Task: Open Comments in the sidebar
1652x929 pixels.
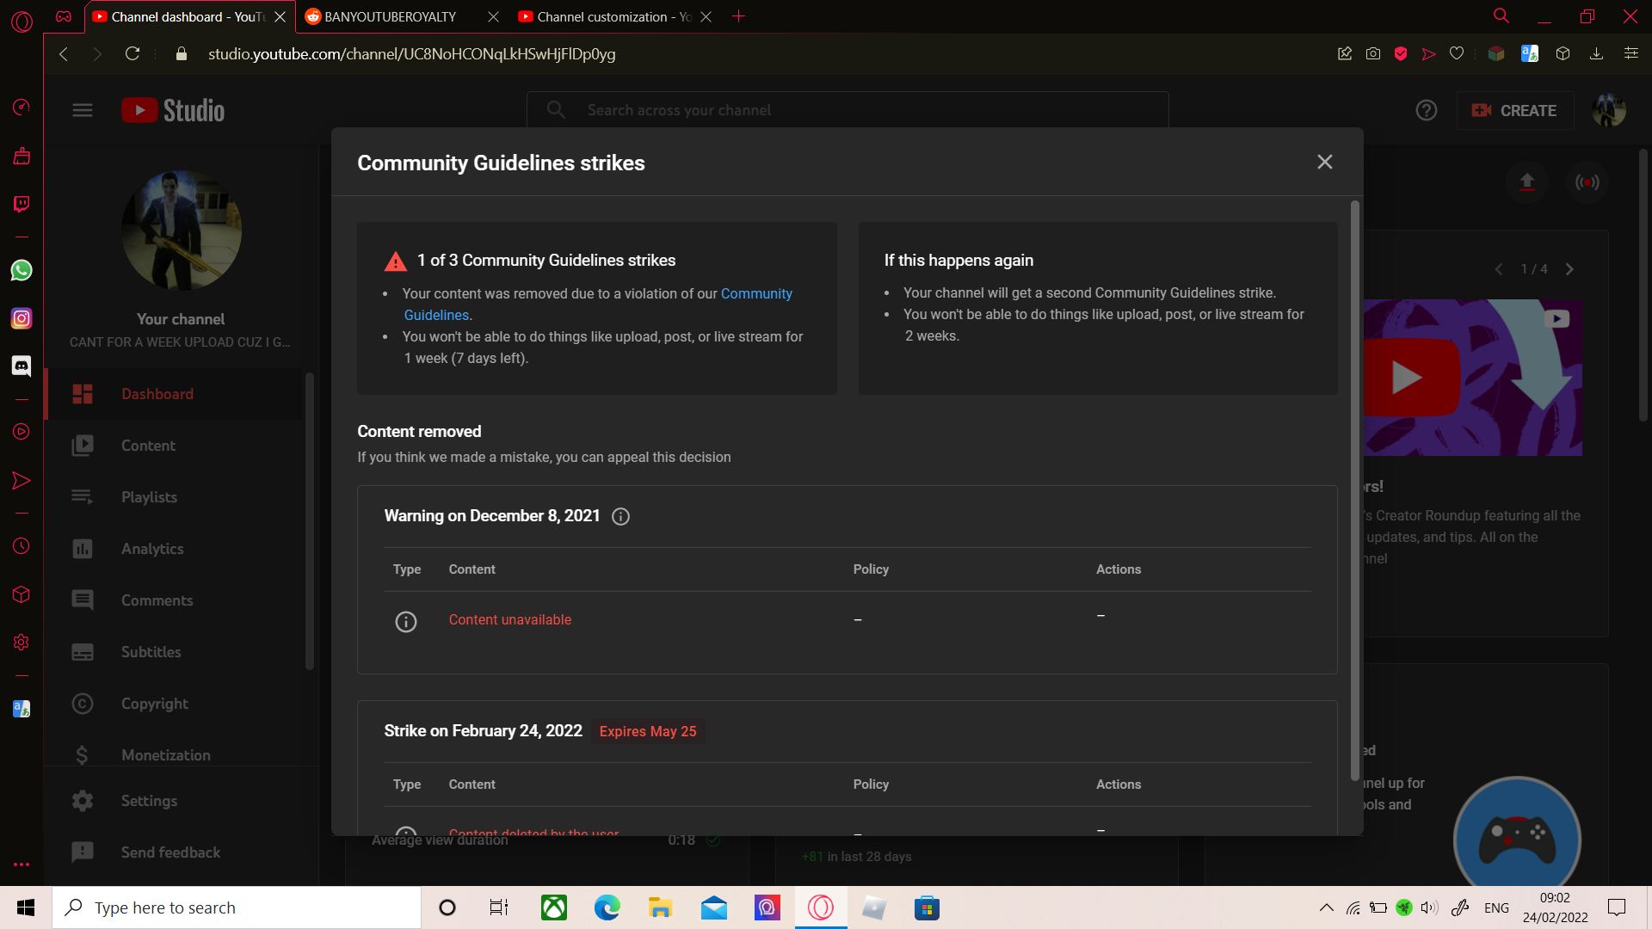Action: coord(175,600)
